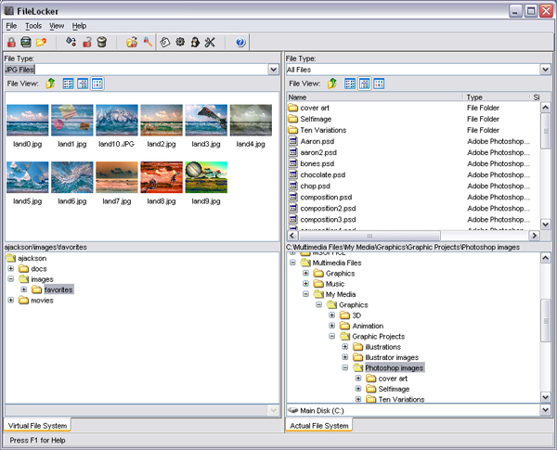Click the new folder toolbar icon
The height and width of the screenshot is (450, 557).
pos(41,43)
